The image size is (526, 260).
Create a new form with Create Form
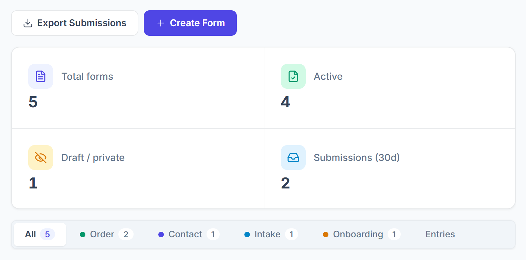(x=190, y=23)
